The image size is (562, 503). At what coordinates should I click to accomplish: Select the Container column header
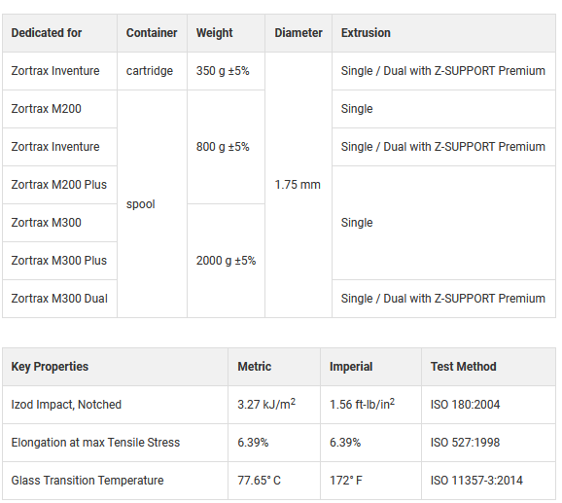click(x=152, y=33)
